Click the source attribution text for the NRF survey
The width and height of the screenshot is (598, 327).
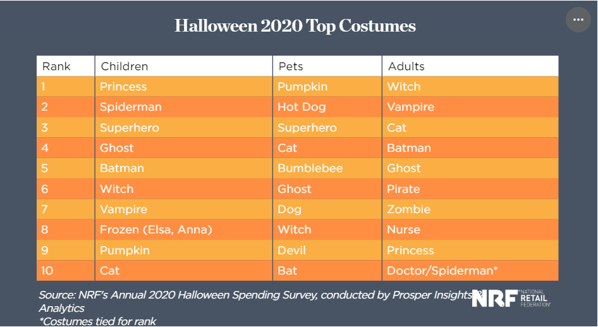253,295
